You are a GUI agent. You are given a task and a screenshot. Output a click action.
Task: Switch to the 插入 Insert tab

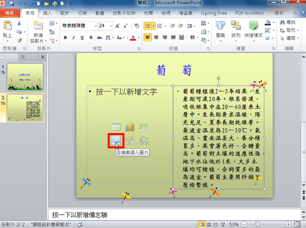[47, 13]
